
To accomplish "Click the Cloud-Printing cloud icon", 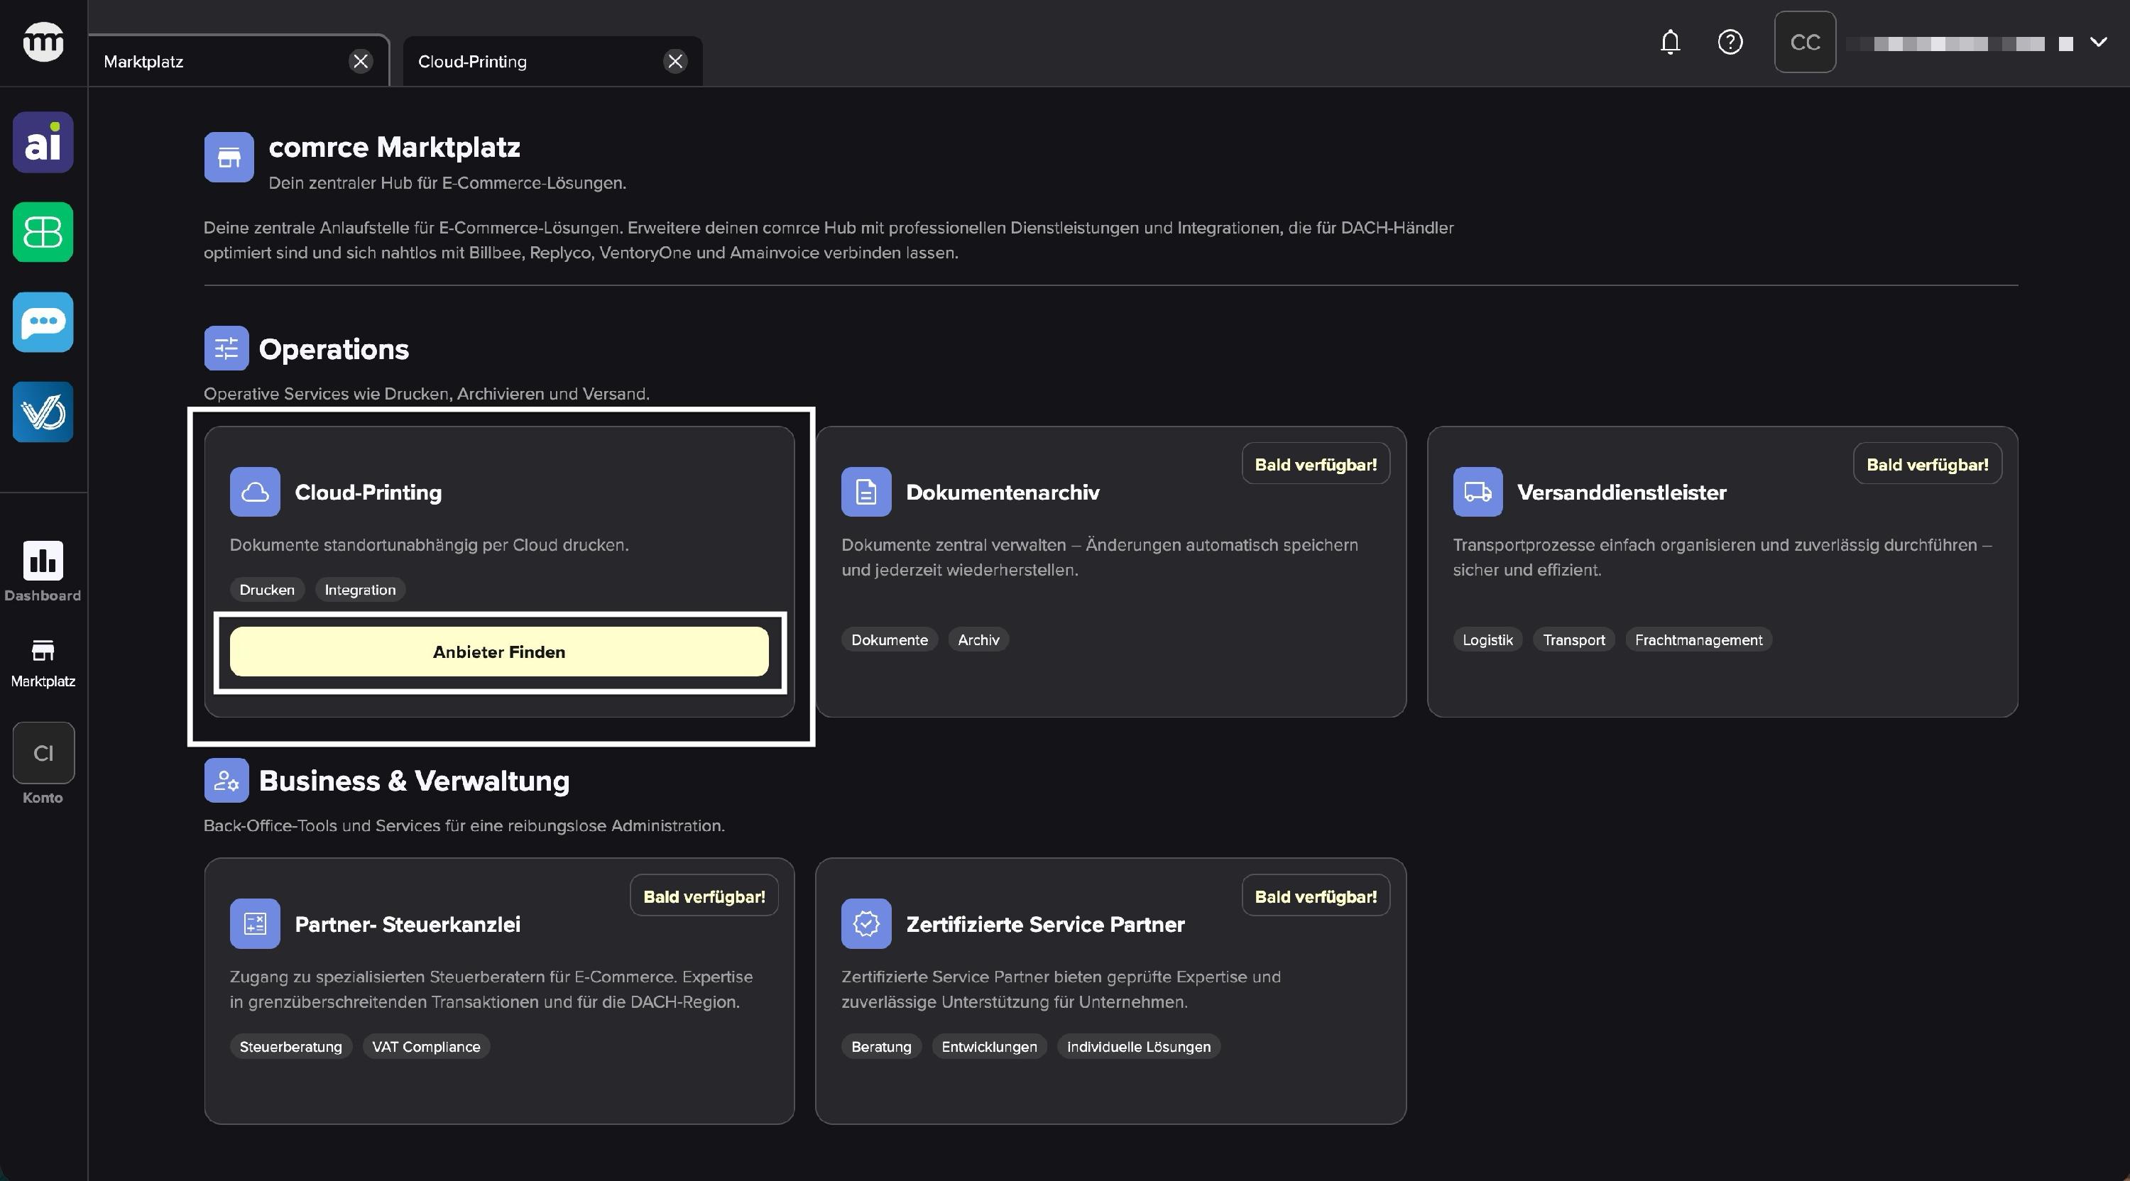I will [x=255, y=492].
